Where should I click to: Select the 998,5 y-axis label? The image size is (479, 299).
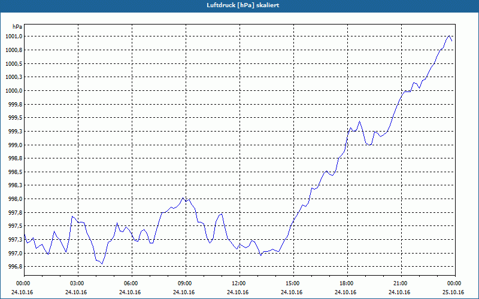pos(16,172)
